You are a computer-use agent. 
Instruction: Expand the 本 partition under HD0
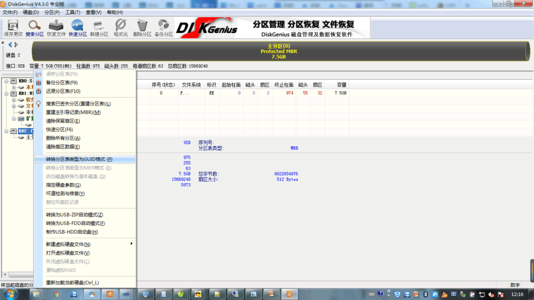tap(14, 87)
